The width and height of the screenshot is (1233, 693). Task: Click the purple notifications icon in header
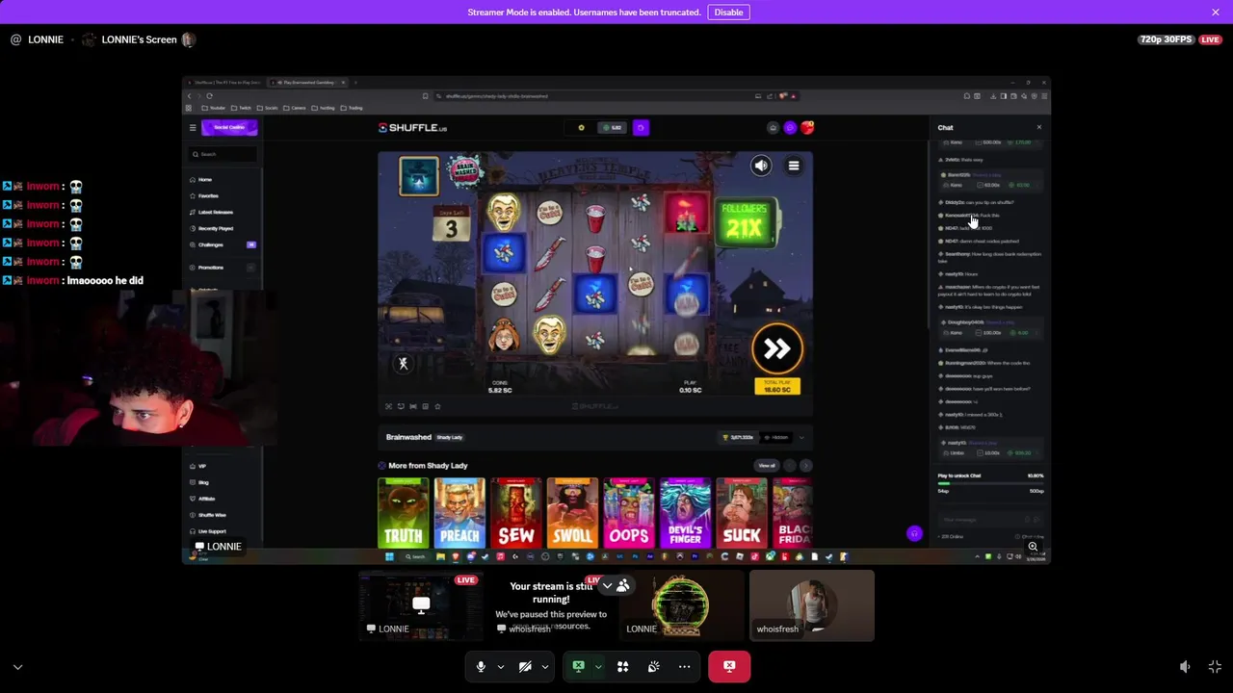coord(790,128)
